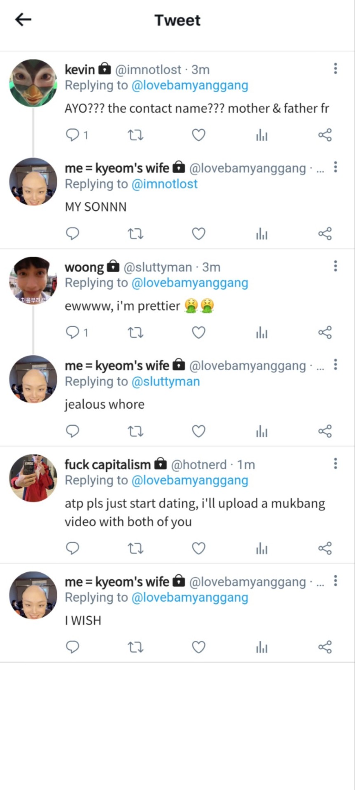Like the 'I WISH' tweet

pos(199,647)
